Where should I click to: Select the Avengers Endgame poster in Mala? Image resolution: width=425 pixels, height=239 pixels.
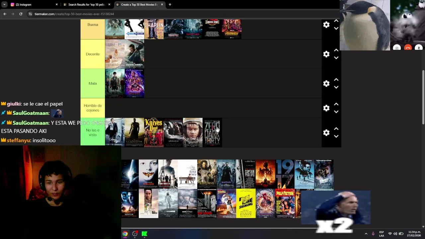click(x=134, y=83)
